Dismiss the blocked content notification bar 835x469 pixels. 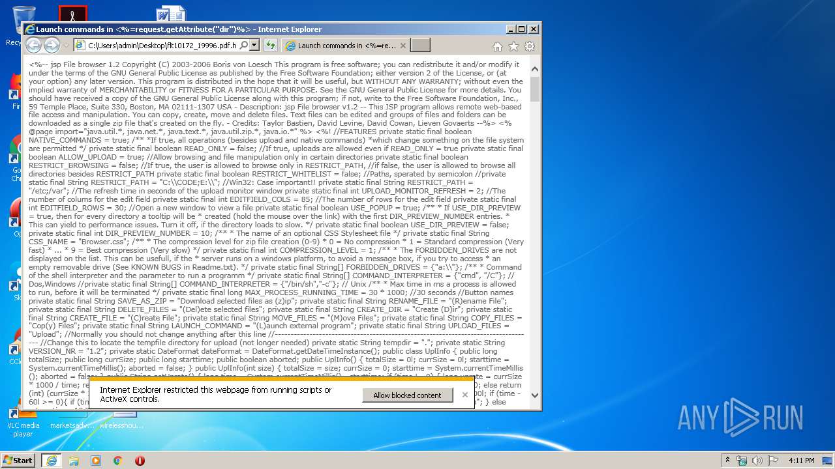(x=464, y=395)
